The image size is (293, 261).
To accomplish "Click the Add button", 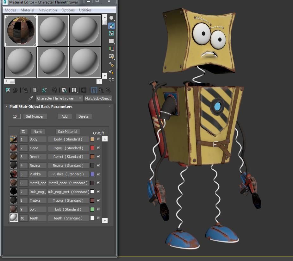I will tap(65, 116).
